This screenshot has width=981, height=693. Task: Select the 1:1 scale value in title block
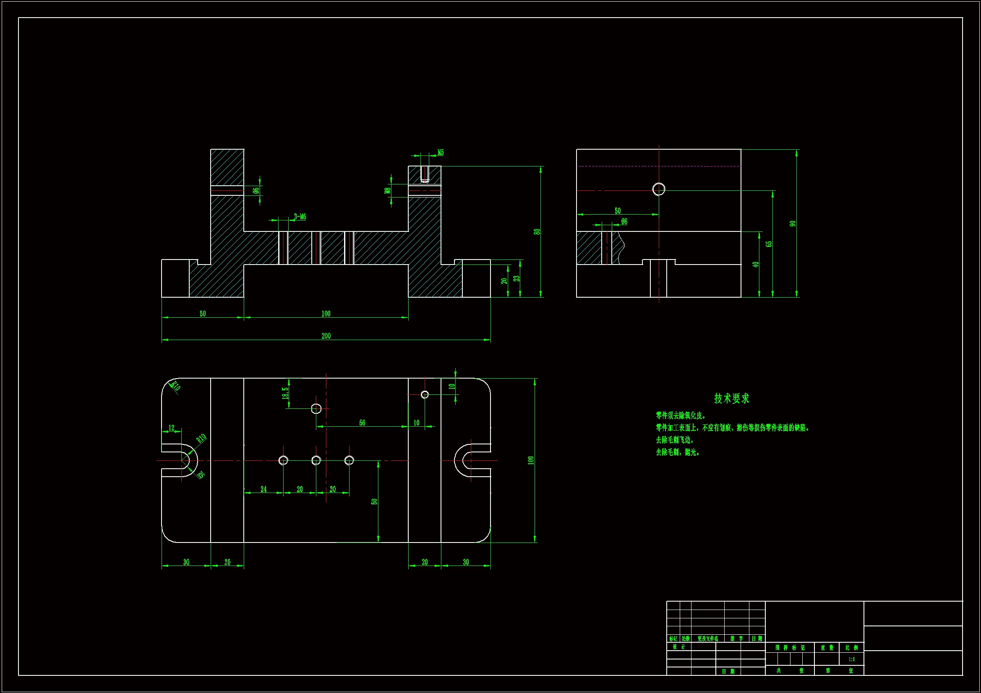(x=851, y=659)
